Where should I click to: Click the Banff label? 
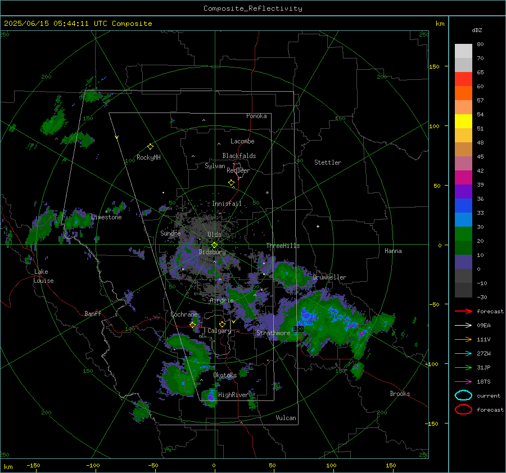93,314
